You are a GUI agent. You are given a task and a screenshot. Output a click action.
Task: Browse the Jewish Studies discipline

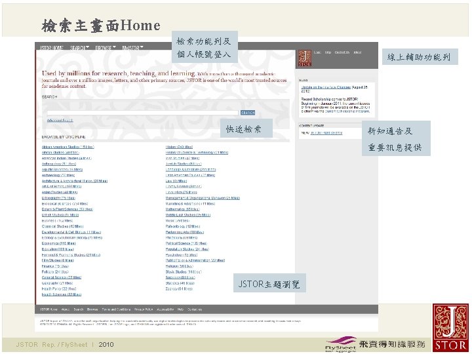tap(184, 164)
